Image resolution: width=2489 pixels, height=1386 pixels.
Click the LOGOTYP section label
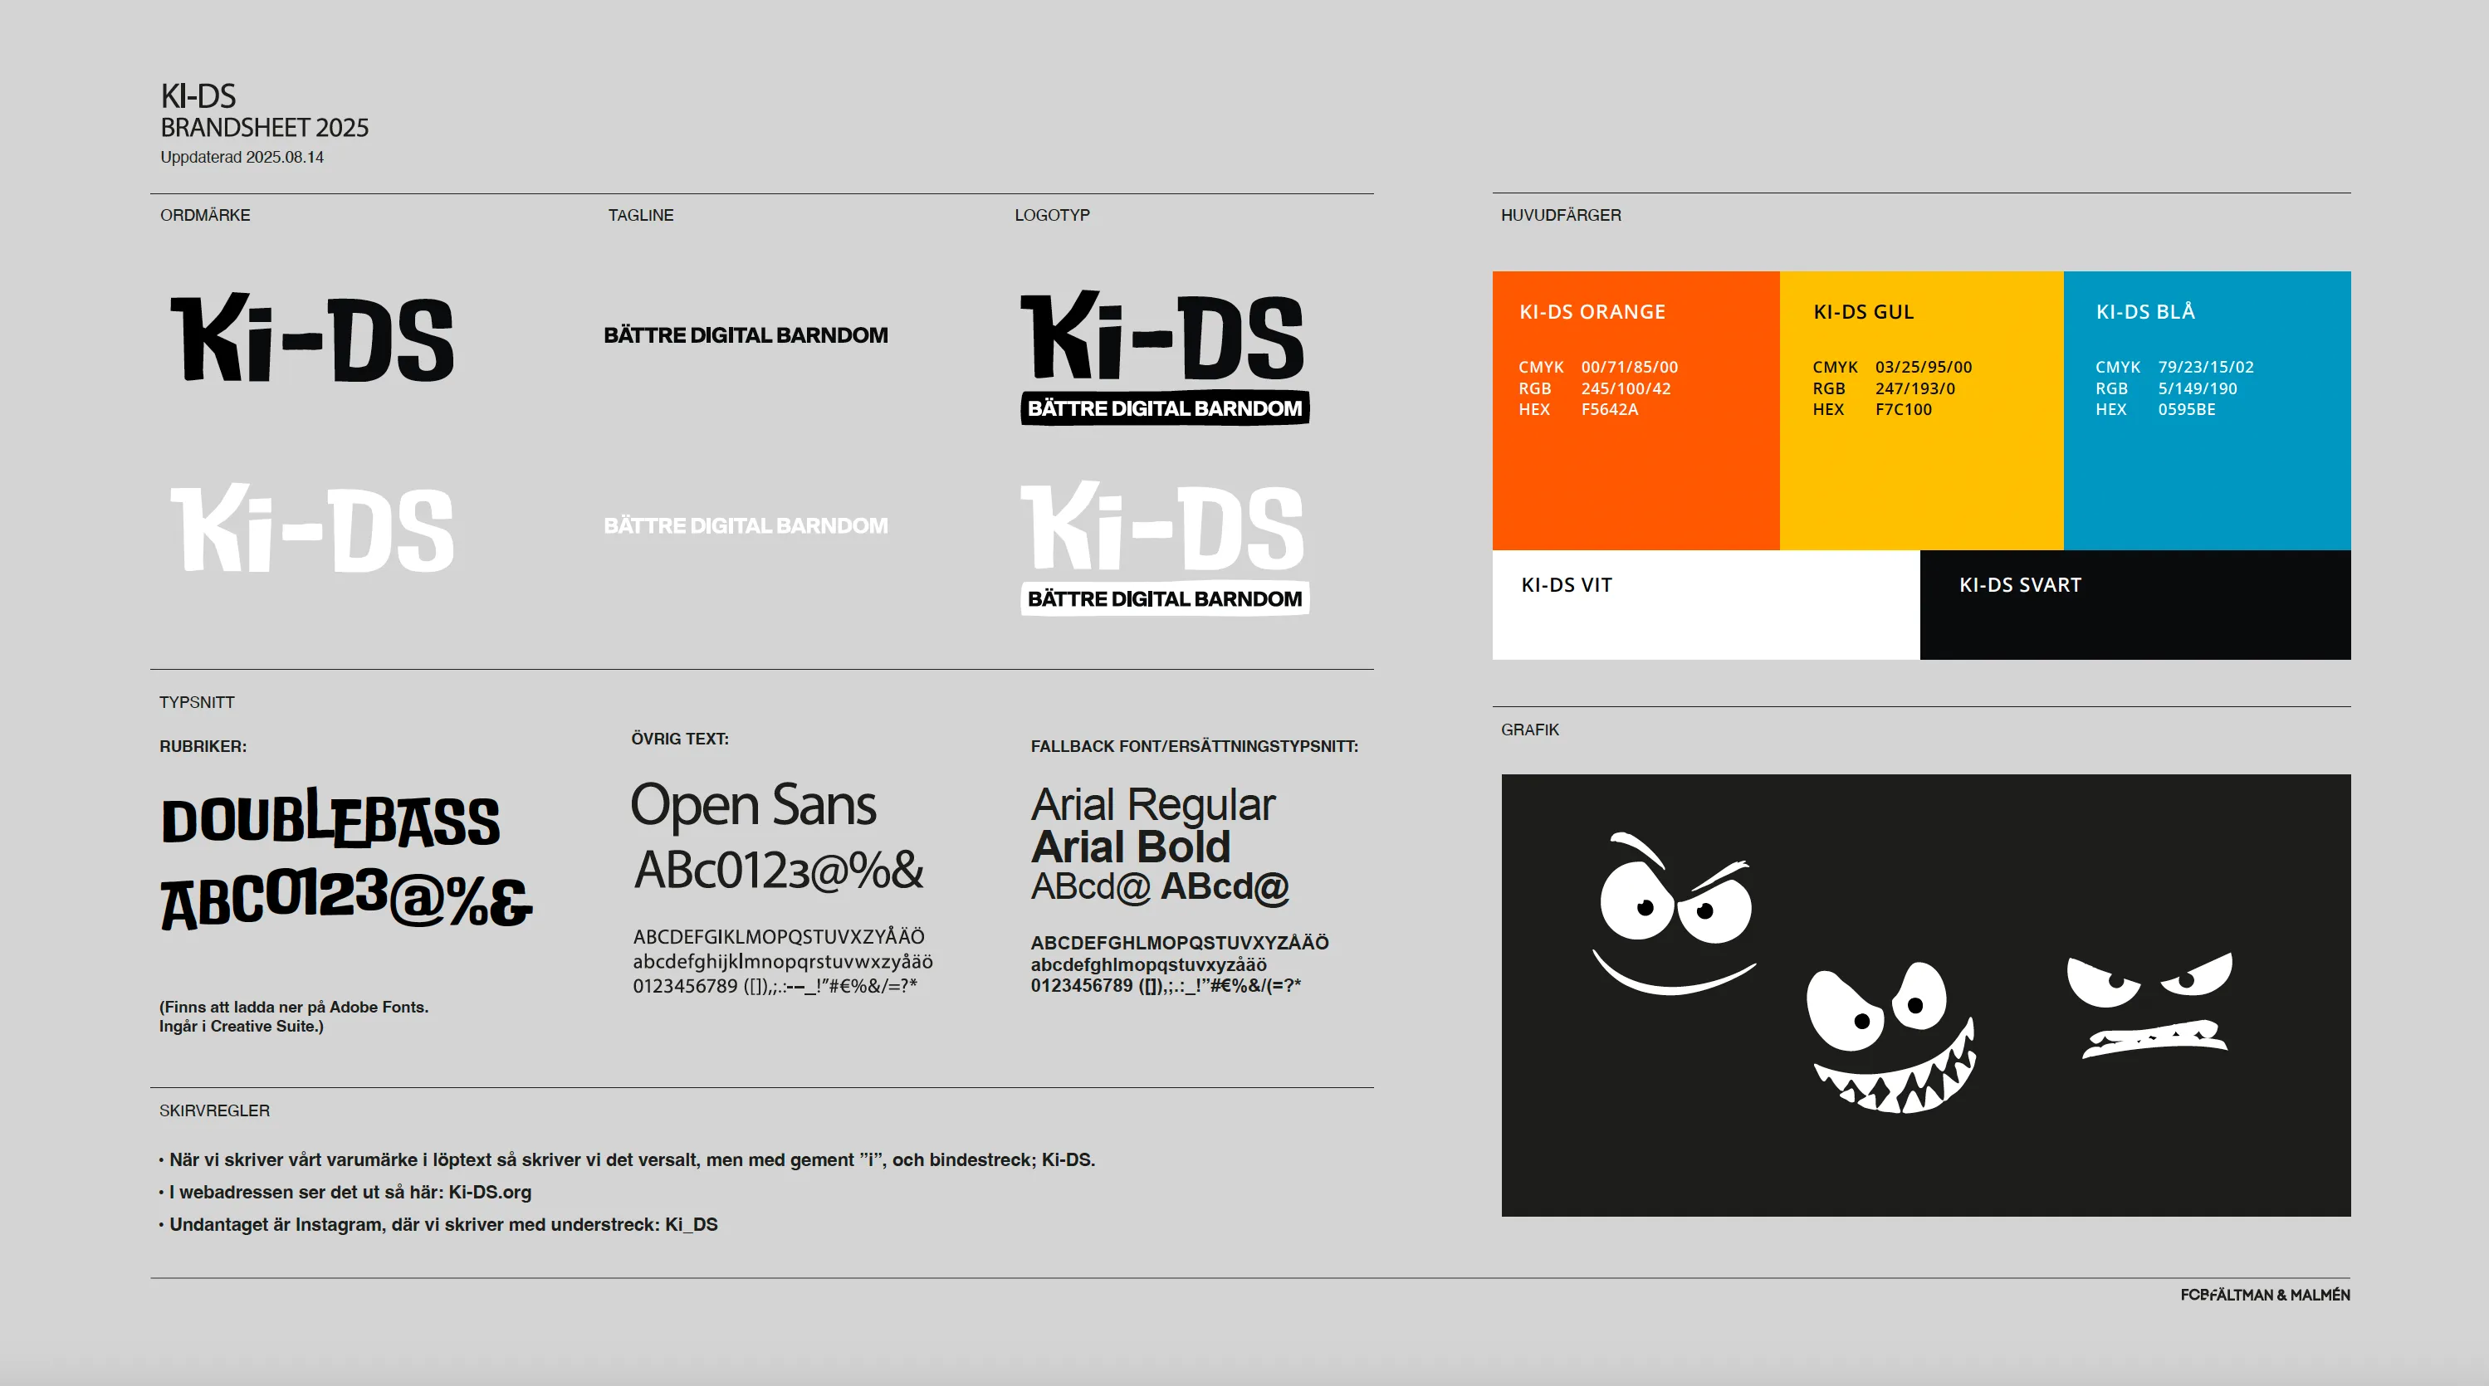coord(1052,216)
